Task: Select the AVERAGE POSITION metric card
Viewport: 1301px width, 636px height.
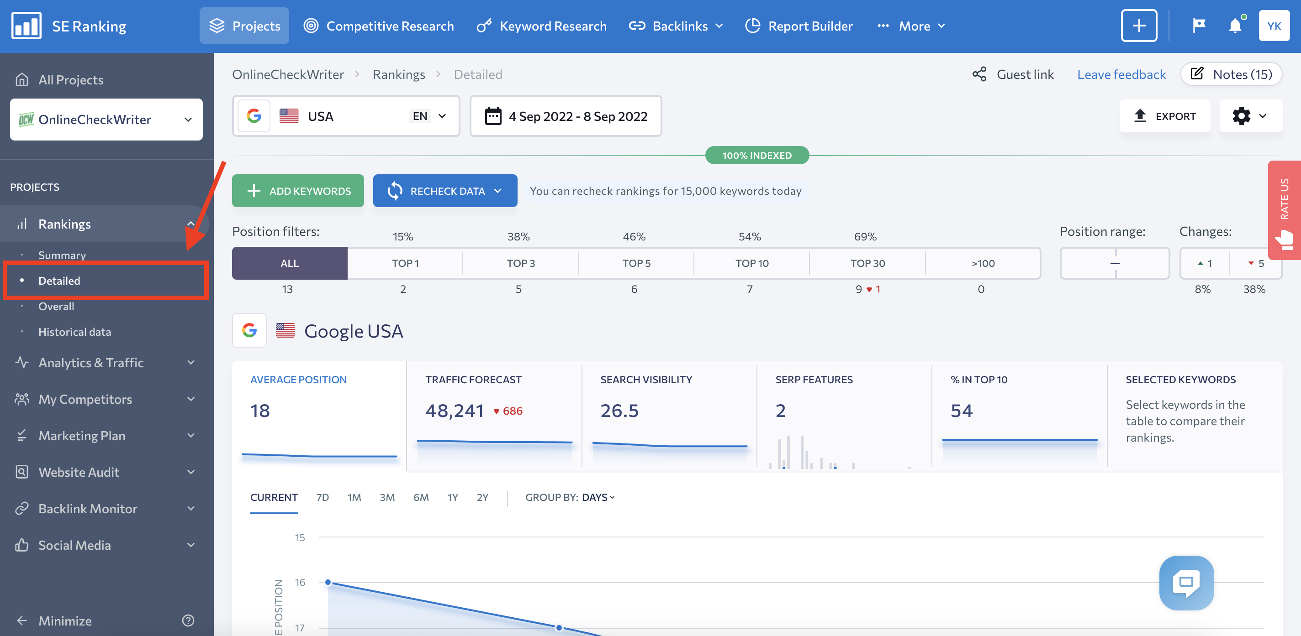Action: point(319,417)
